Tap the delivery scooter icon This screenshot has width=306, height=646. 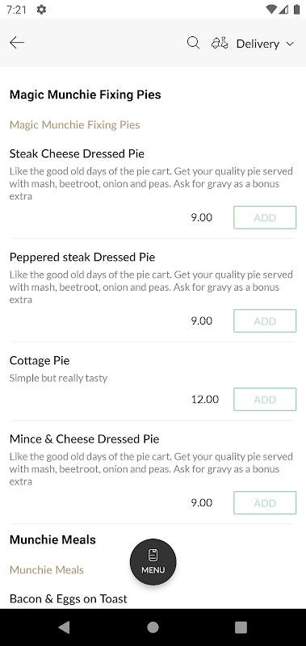click(x=220, y=43)
